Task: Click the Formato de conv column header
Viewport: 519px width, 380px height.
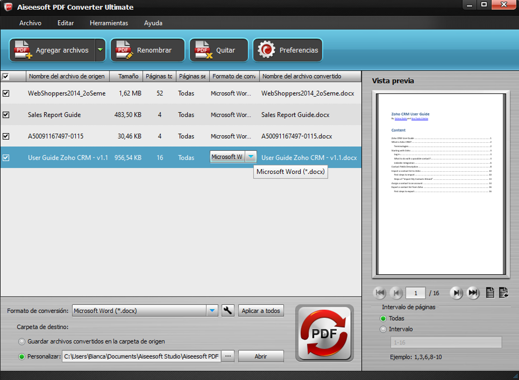Action: click(x=235, y=76)
